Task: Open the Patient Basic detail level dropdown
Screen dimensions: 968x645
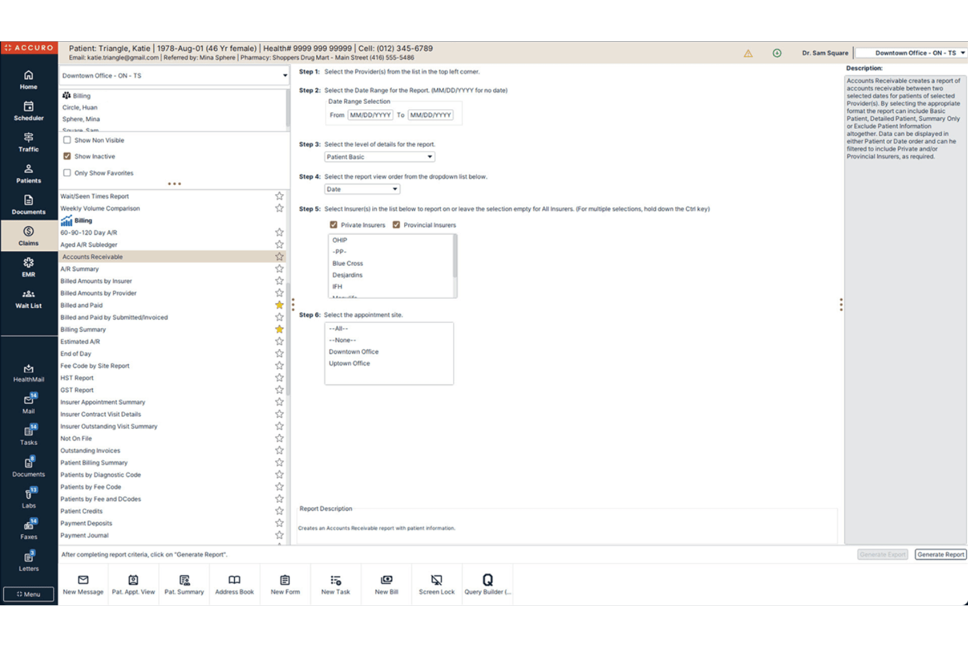Action: tap(379, 157)
